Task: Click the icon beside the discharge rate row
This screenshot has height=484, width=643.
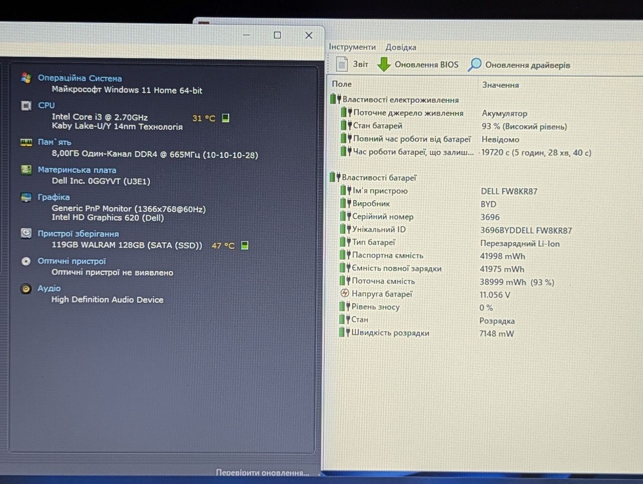Action: pos(344,333)
